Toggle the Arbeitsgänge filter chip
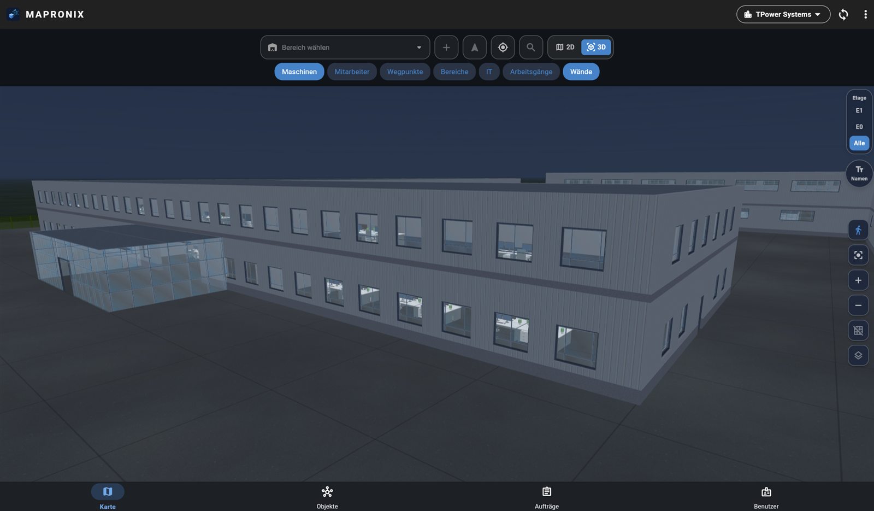Screen dimensions: 874x511 click(x=531, y=72)
